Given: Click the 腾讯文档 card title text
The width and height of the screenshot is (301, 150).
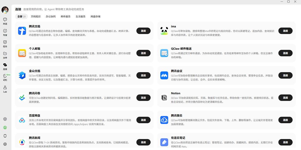Looking at the screenshot, I should pyautogui.click(x=35, y=26).
